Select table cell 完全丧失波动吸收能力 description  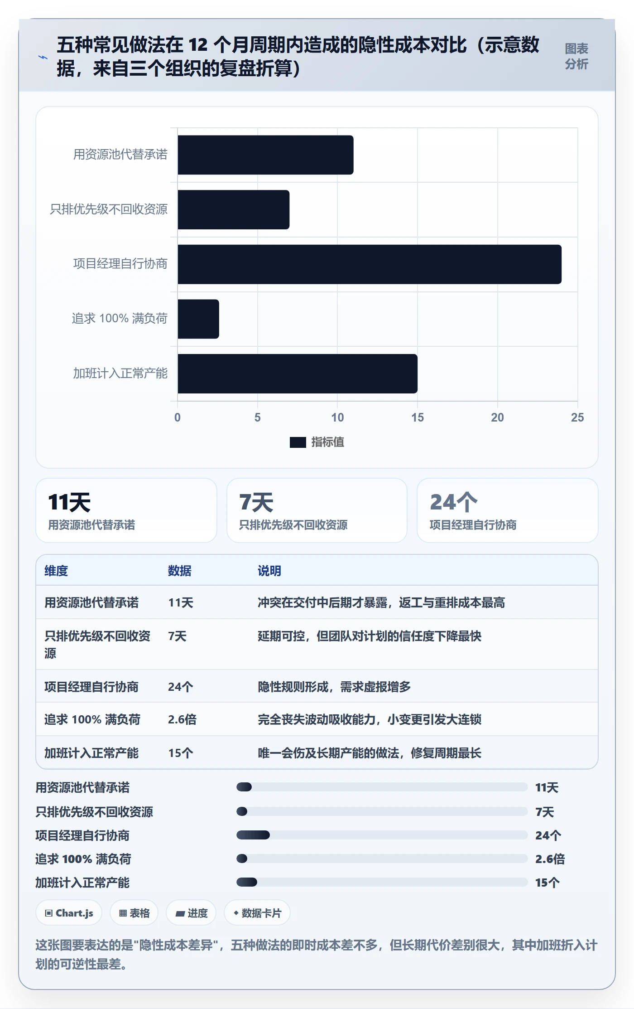(x=370, y=719)
